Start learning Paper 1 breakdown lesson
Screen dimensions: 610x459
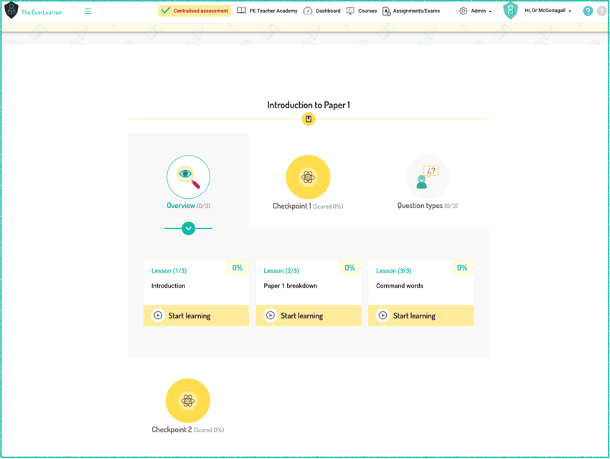click(x=309, y=315)
